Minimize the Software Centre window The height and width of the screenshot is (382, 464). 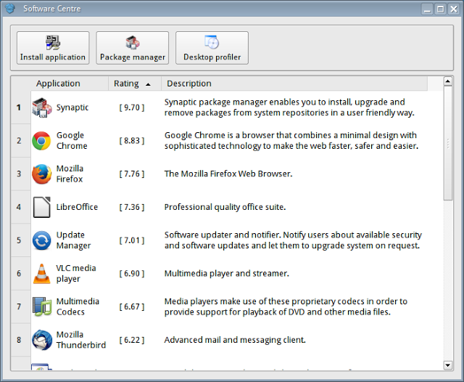point(427,9)
